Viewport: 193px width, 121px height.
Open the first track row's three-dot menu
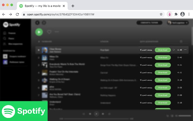tap(185, 50)
